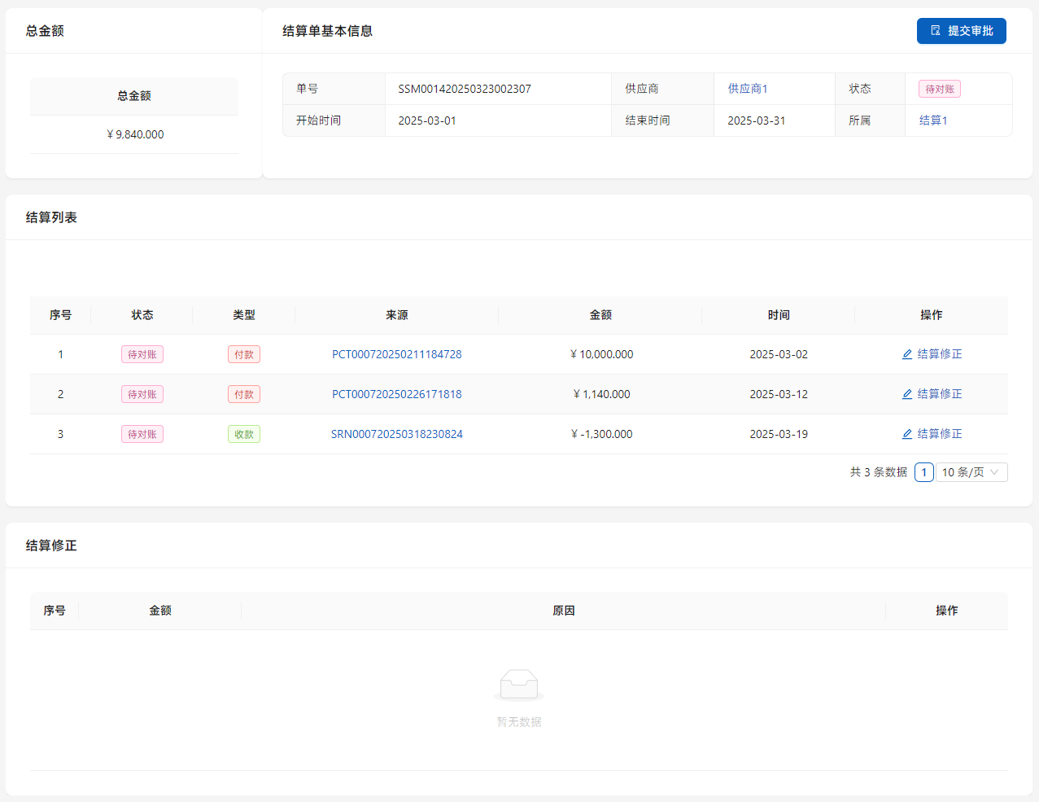Click the 付款 type tag in row 1

click(x=243, y=354)
